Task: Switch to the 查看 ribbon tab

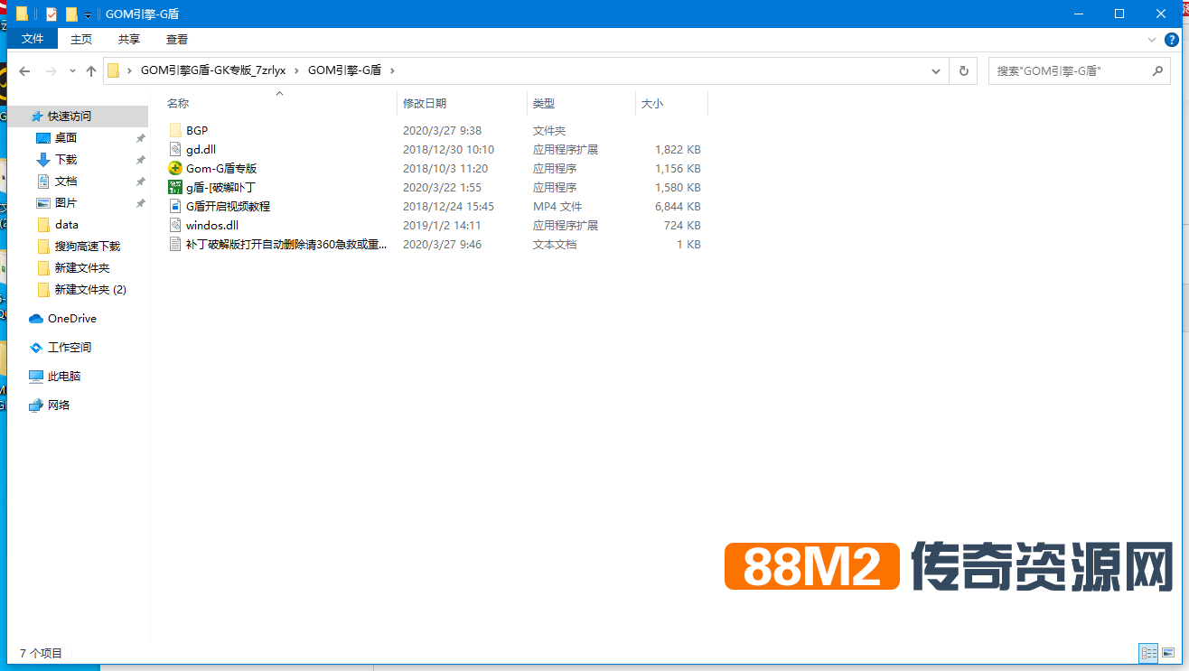Action: click(x=177, y=39)
